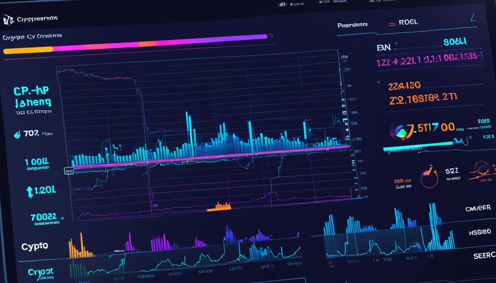Click the S2Z label beside the dial gauge

point(453,171)
